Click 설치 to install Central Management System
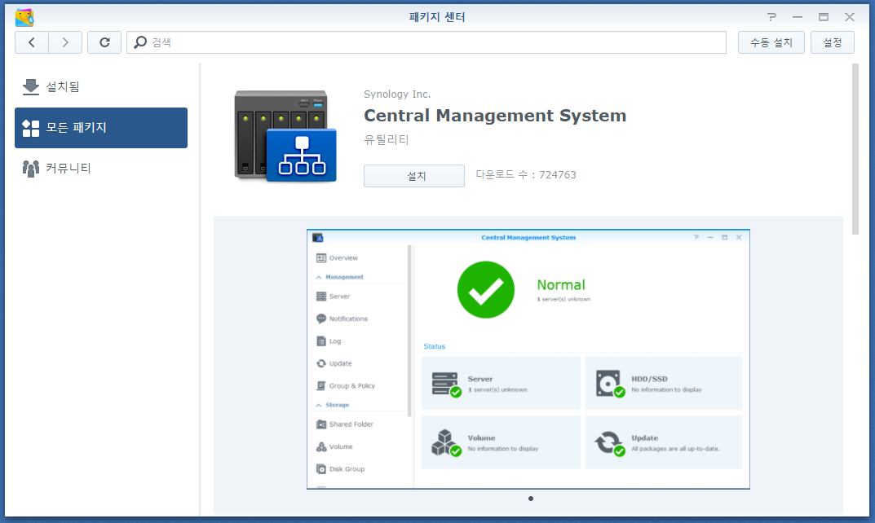This screenshot has width=875, height=523. [414, 176]
